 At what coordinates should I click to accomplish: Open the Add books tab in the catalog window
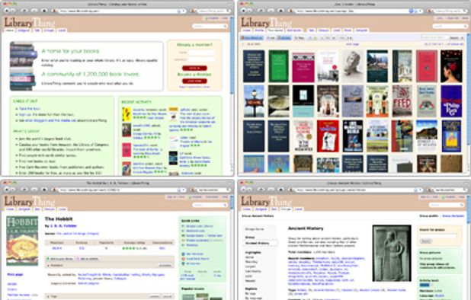click(293, 30)
